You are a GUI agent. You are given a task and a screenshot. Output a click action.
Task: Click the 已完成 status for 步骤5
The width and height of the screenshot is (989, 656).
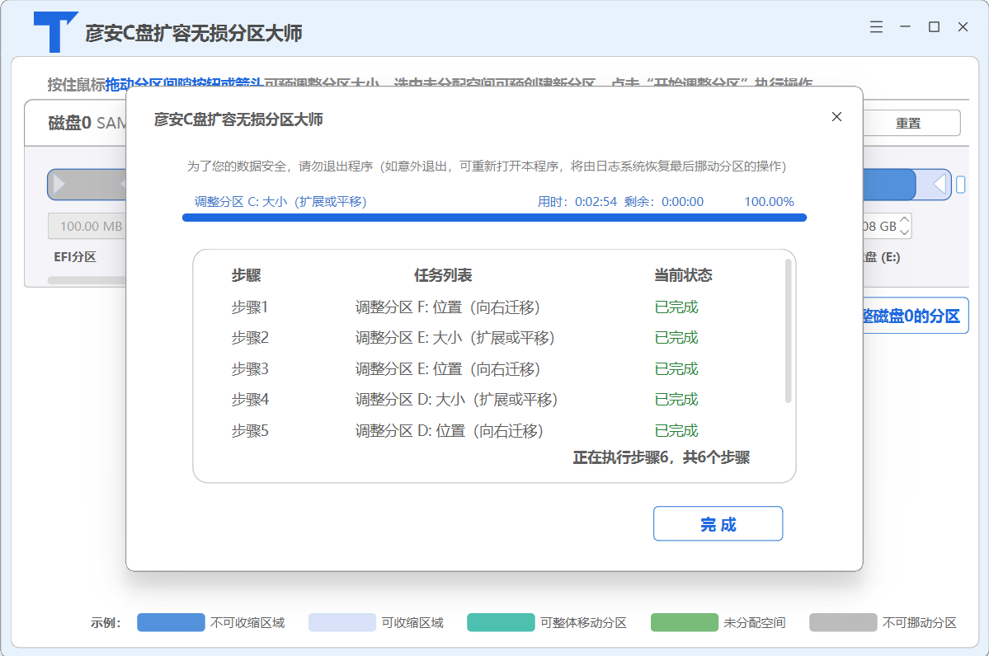[x=676, y=431]
